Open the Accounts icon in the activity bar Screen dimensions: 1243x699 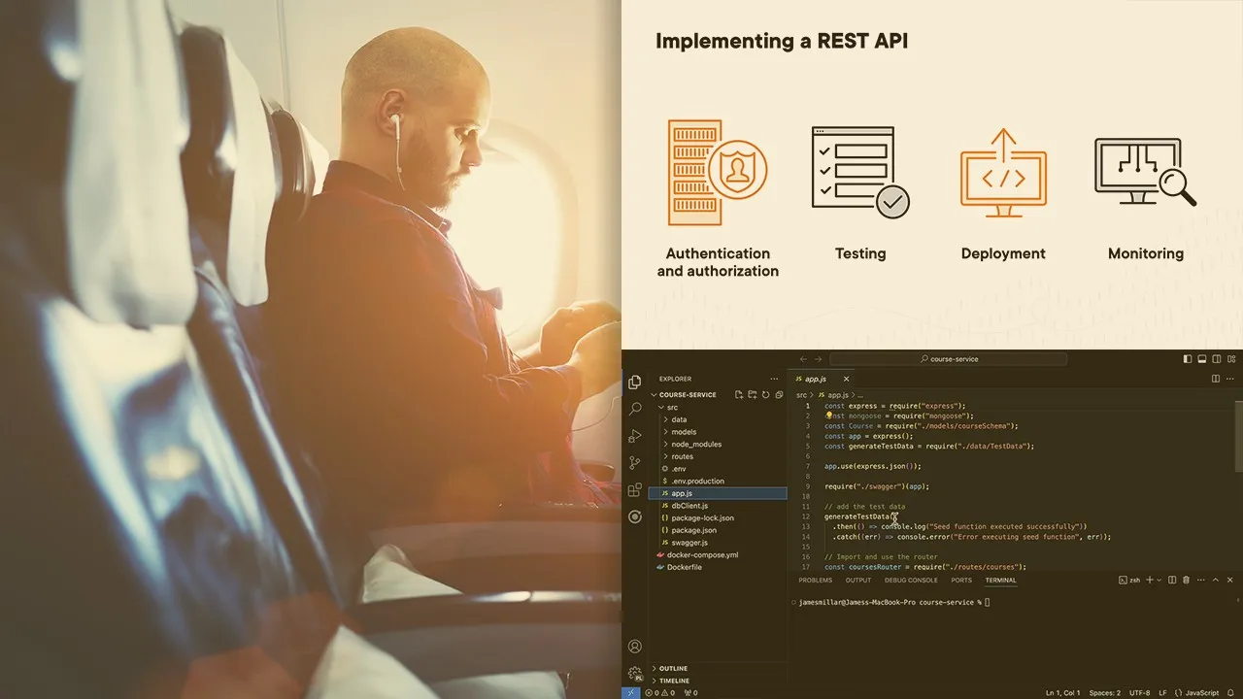click(x=635, y=647)
